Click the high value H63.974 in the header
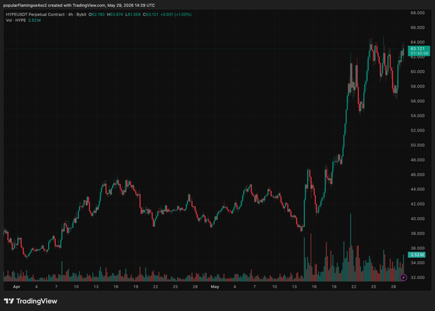This screenshot has height=311, width=435. tap(115, 15)
